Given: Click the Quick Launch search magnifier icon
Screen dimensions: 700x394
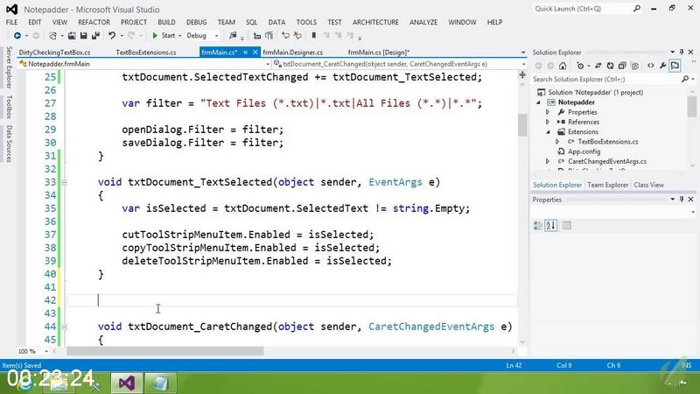Looking at the screenshot, I should [x=637, y=9].
